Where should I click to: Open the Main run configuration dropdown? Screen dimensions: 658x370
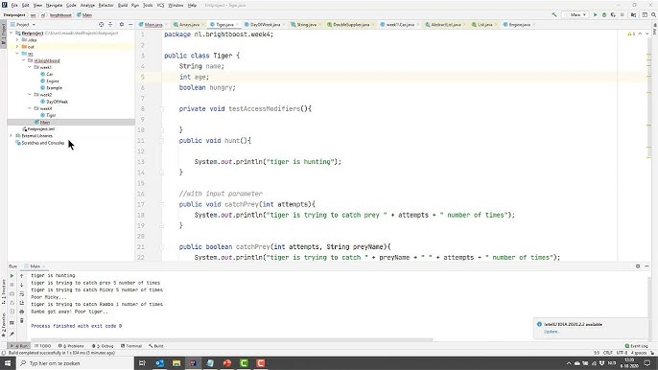click(x=577, y=14)
